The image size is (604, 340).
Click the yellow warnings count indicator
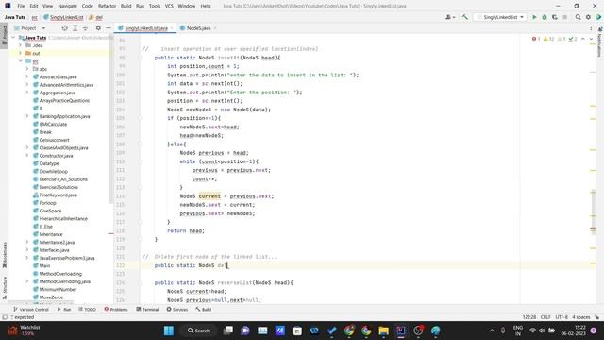[548, 39]
